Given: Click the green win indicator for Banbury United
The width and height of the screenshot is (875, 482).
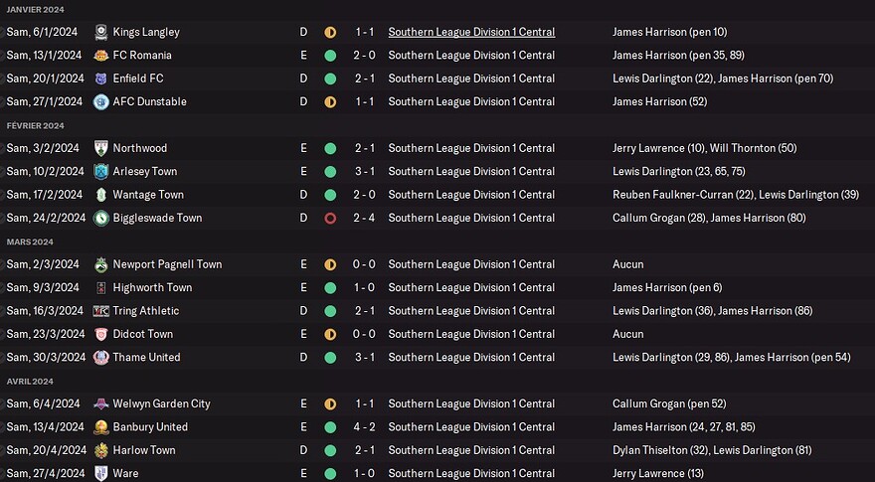Looking at the screenshot, I should (330, 427).
